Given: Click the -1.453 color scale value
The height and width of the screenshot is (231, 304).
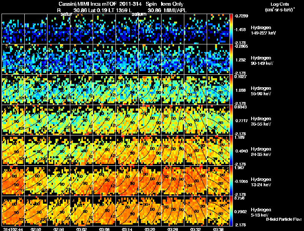Looking at the screenshot, I should (x=240, y=30).
